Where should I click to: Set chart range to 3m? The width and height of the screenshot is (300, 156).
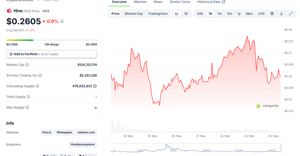pos(230,14)
